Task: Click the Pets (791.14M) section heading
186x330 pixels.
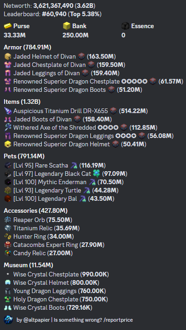Action: click(x=24, y=156)
